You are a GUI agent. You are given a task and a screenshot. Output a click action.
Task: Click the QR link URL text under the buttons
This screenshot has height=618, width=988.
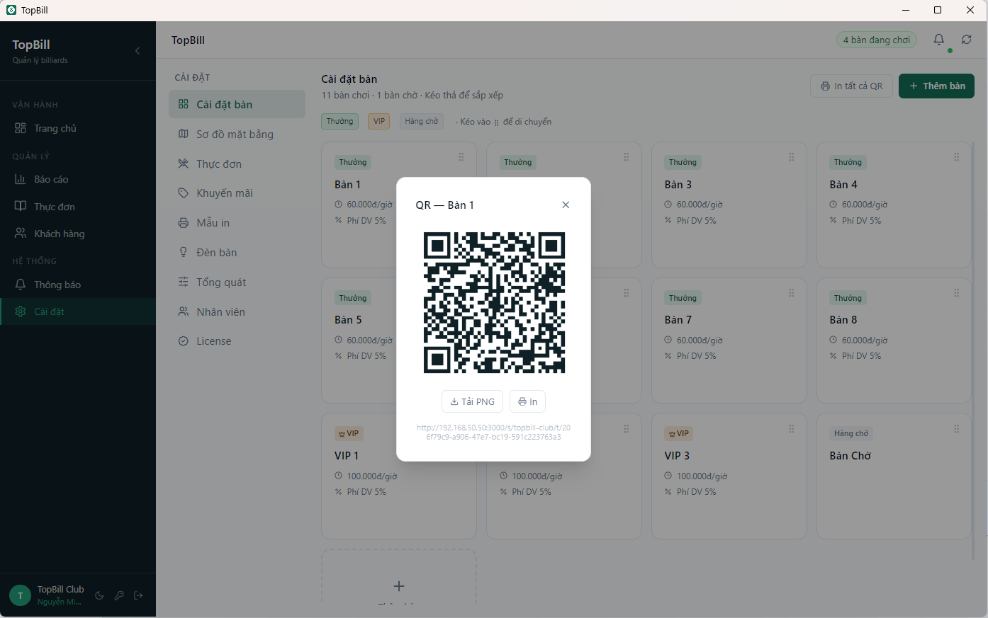tap(493, 432)
